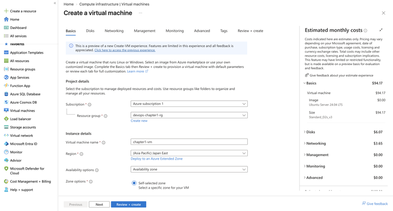Select the Self-selected zone radio button
The height and width of the screenshot is (211, 393).
tap(134, 183)
